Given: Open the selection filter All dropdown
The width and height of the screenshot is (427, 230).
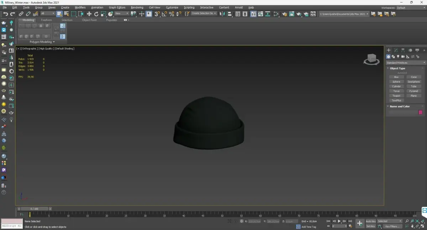Looking at the screenshot, I should (x=47, y=14).
